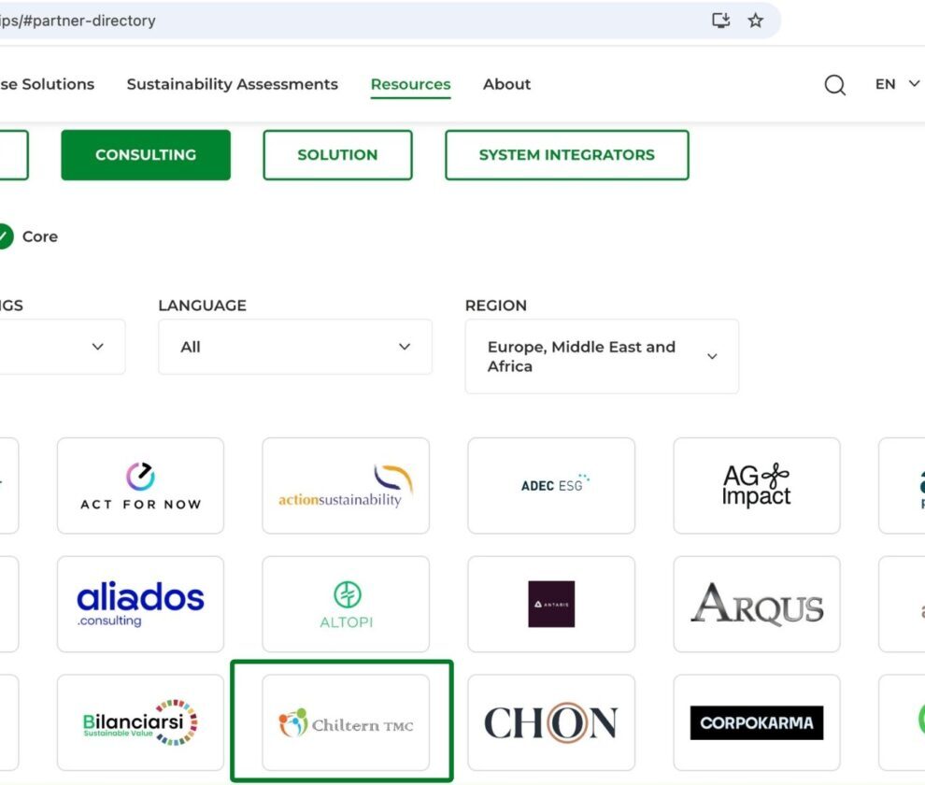The width and height of the screenshot is (925, 785).
Task: Open the Act For Now partner logo
Action: (x=140, y=486)
